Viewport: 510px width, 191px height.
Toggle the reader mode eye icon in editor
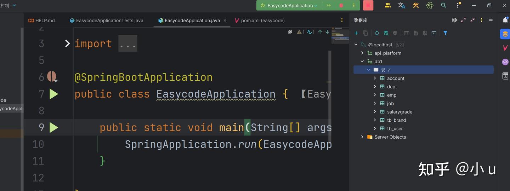pos(290,32)
